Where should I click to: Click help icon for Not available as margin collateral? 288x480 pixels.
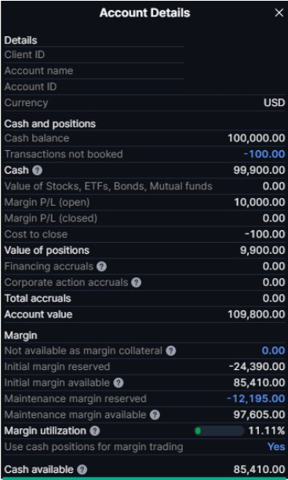(171, 351)
